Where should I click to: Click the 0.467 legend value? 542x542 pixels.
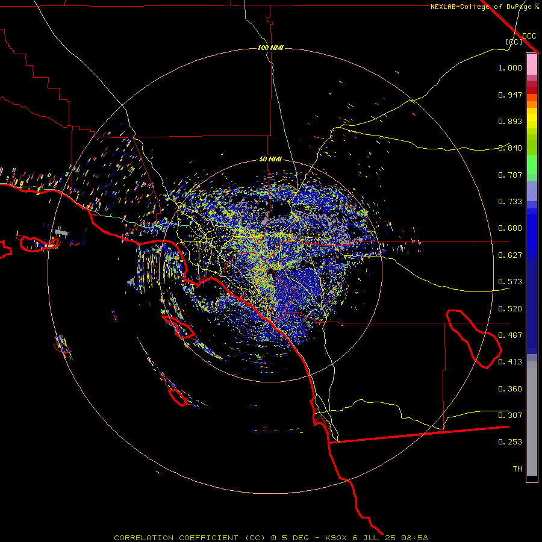tap(510, 335)
